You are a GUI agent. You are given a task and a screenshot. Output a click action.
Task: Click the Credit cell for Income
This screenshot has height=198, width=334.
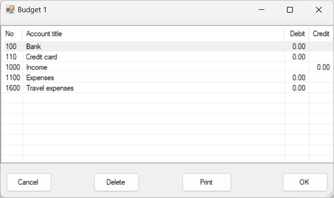[x=321, y=67]
